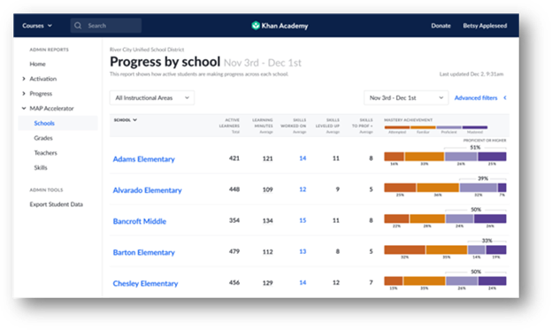Image resolution: width=552 pixels, height=330 pixels.
Task: Click Barton Elementary attempted 32% bar segment
Action: tap(404, 249)
